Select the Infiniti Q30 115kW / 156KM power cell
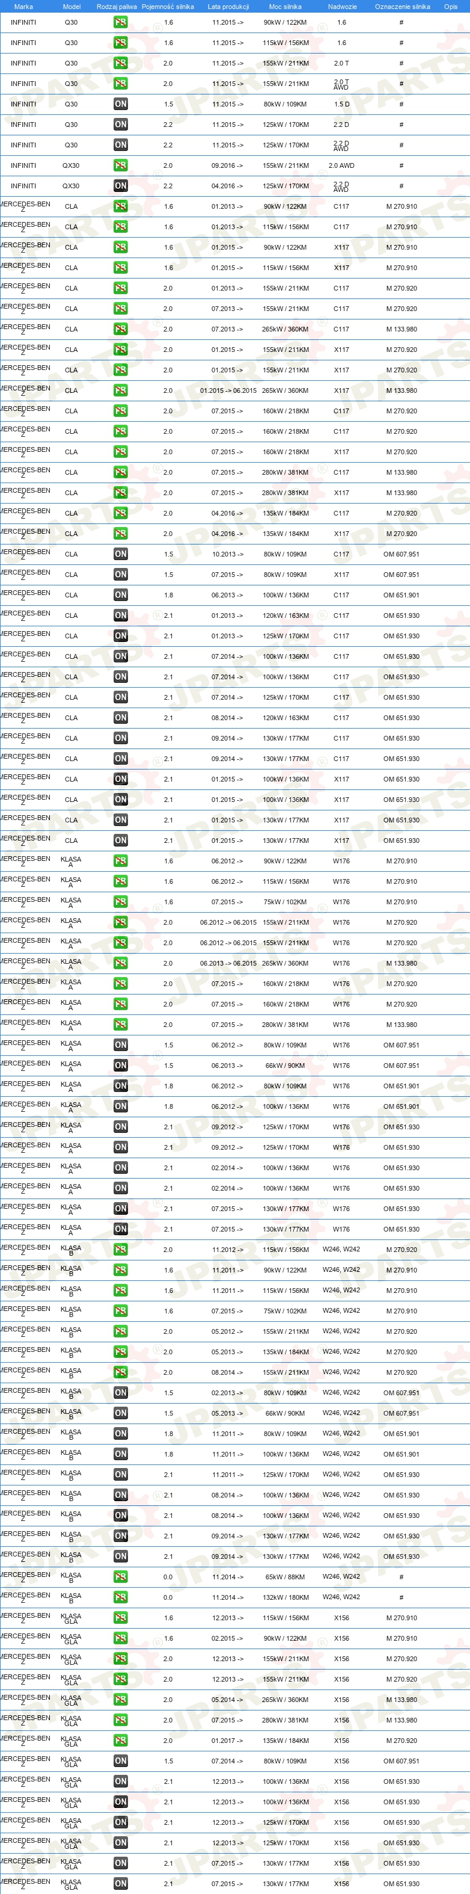Image resolution: width=470 pixels, height=1894 pixels. [x=285, y=43]
